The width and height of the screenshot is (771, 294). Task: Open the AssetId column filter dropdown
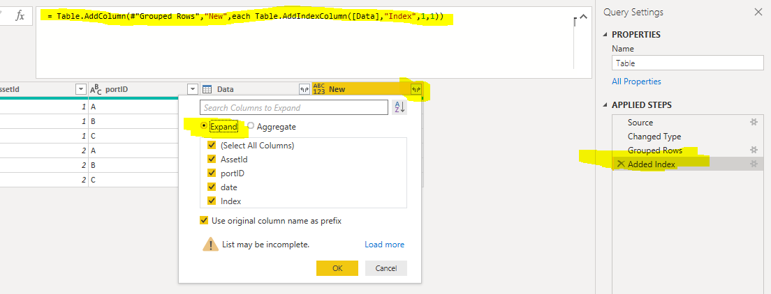click(x=81, y=89)
